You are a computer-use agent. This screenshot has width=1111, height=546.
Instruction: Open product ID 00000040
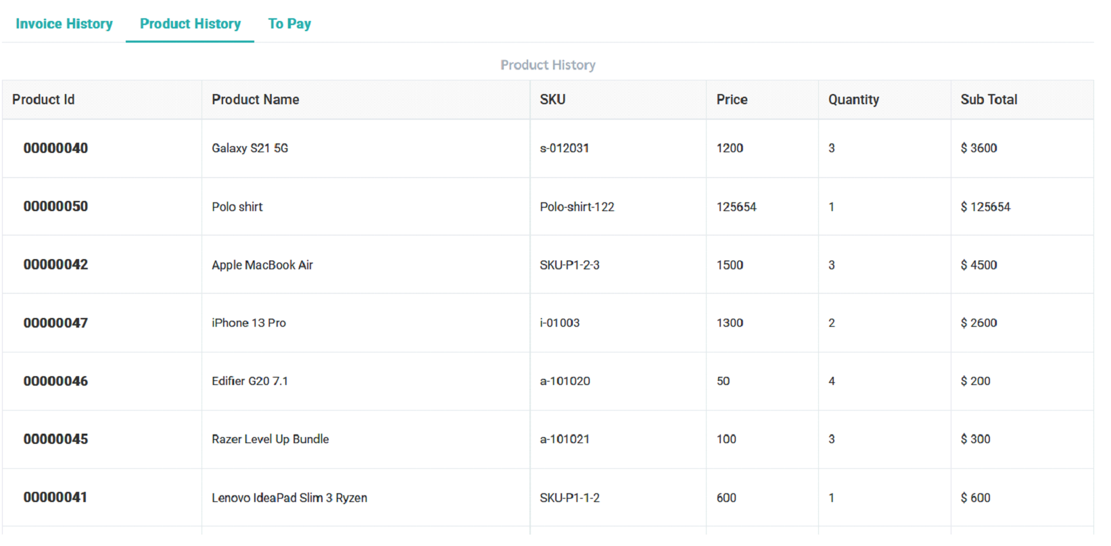click(55, 148)
